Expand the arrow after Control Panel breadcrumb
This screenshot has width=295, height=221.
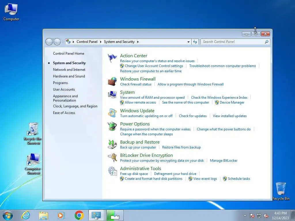pos(101,42)
